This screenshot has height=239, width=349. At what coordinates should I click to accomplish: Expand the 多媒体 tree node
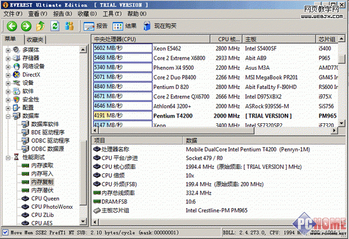[x=8, y=50]
